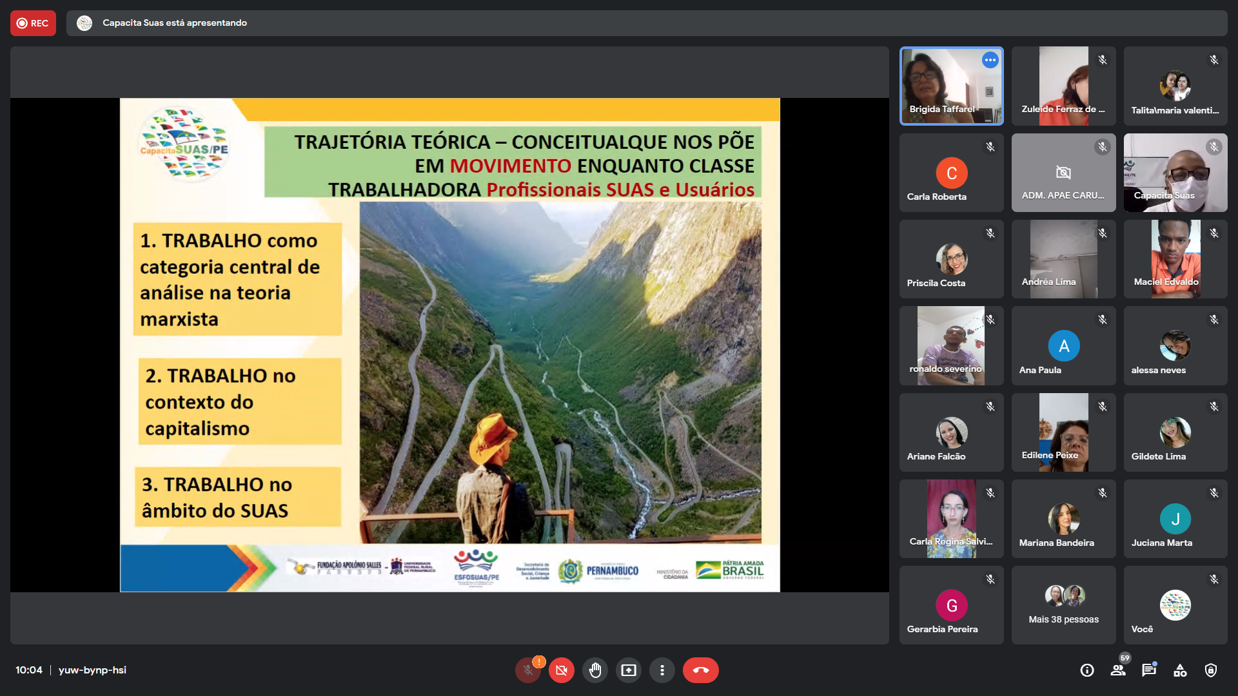This screenshot has height=696, width=1238.
Task: Open options on Brigida Taffarel's tile
Action: click(990, 60)
